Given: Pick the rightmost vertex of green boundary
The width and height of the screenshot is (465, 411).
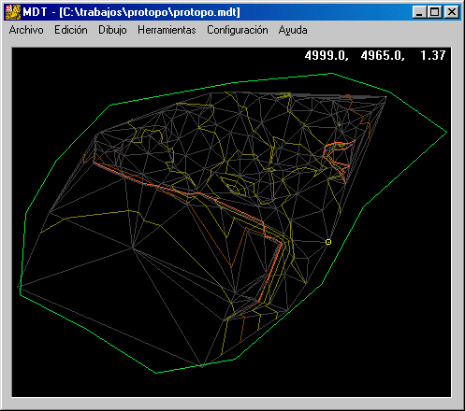Looking at the screenshot, I should click(x=447, y=133).
